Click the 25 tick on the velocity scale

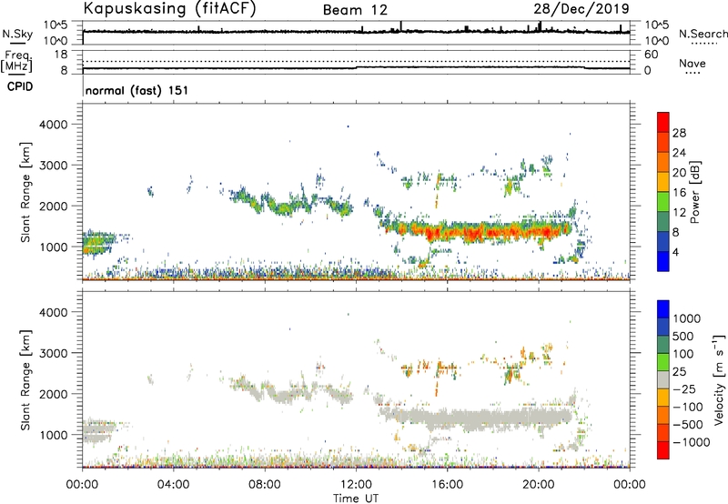click(x=679, y=372)
